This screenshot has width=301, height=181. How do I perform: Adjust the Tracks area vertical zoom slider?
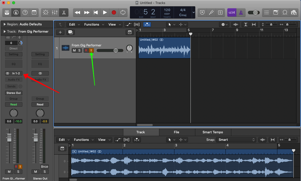(x=271, y=25)
